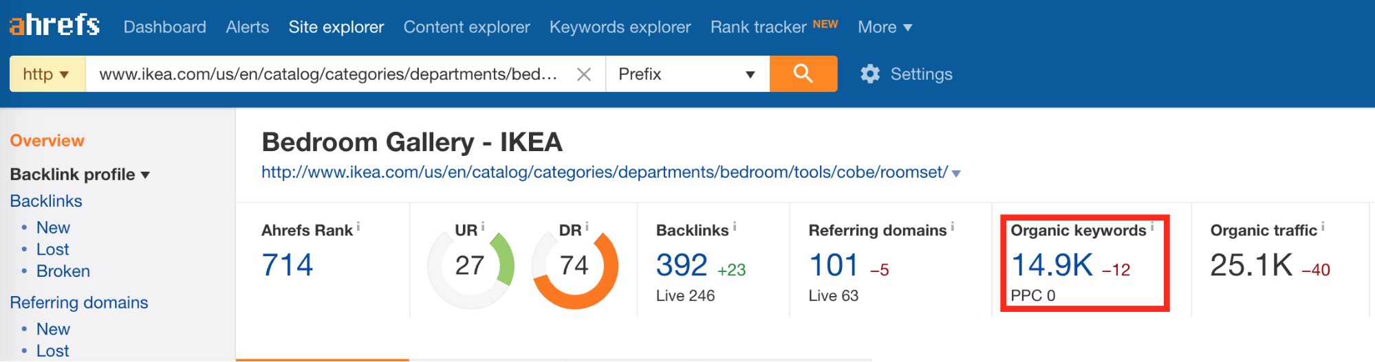Click the Referring domains -5 change value
Image resolution: width=1375 pixels, height=362 pixels.
[879, 270]
